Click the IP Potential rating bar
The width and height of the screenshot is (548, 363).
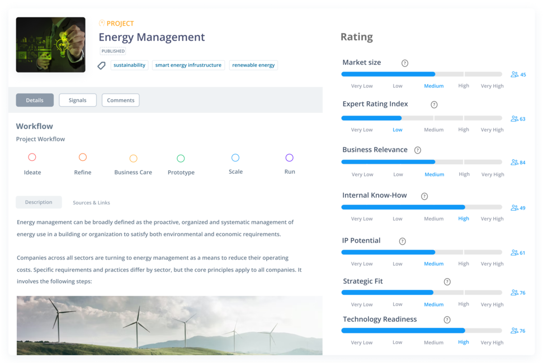pos(422,252)
